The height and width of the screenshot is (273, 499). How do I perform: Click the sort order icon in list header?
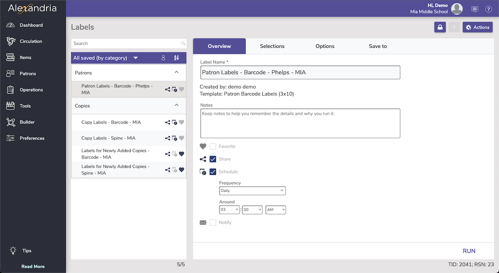tap(176, 58)
